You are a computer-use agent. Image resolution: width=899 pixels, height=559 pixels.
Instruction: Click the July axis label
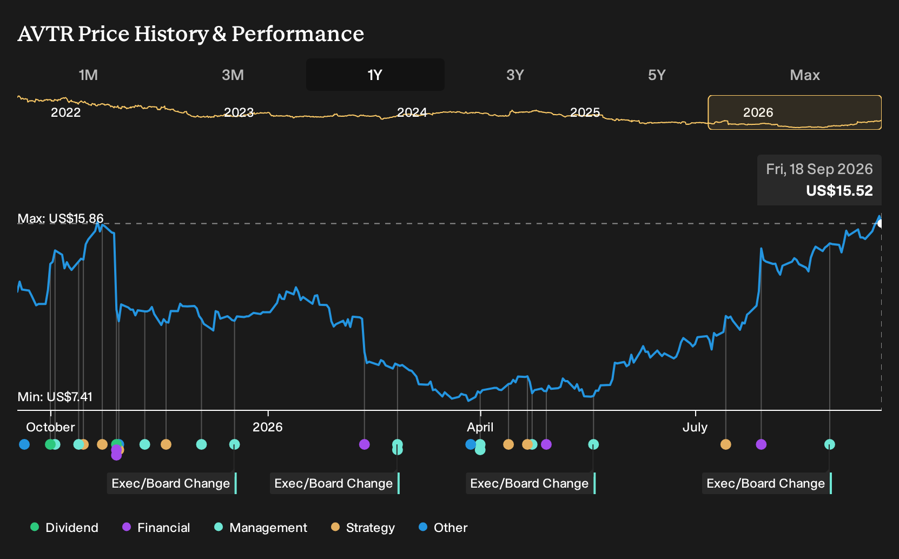pyautogui.click(x=695, y=427)
